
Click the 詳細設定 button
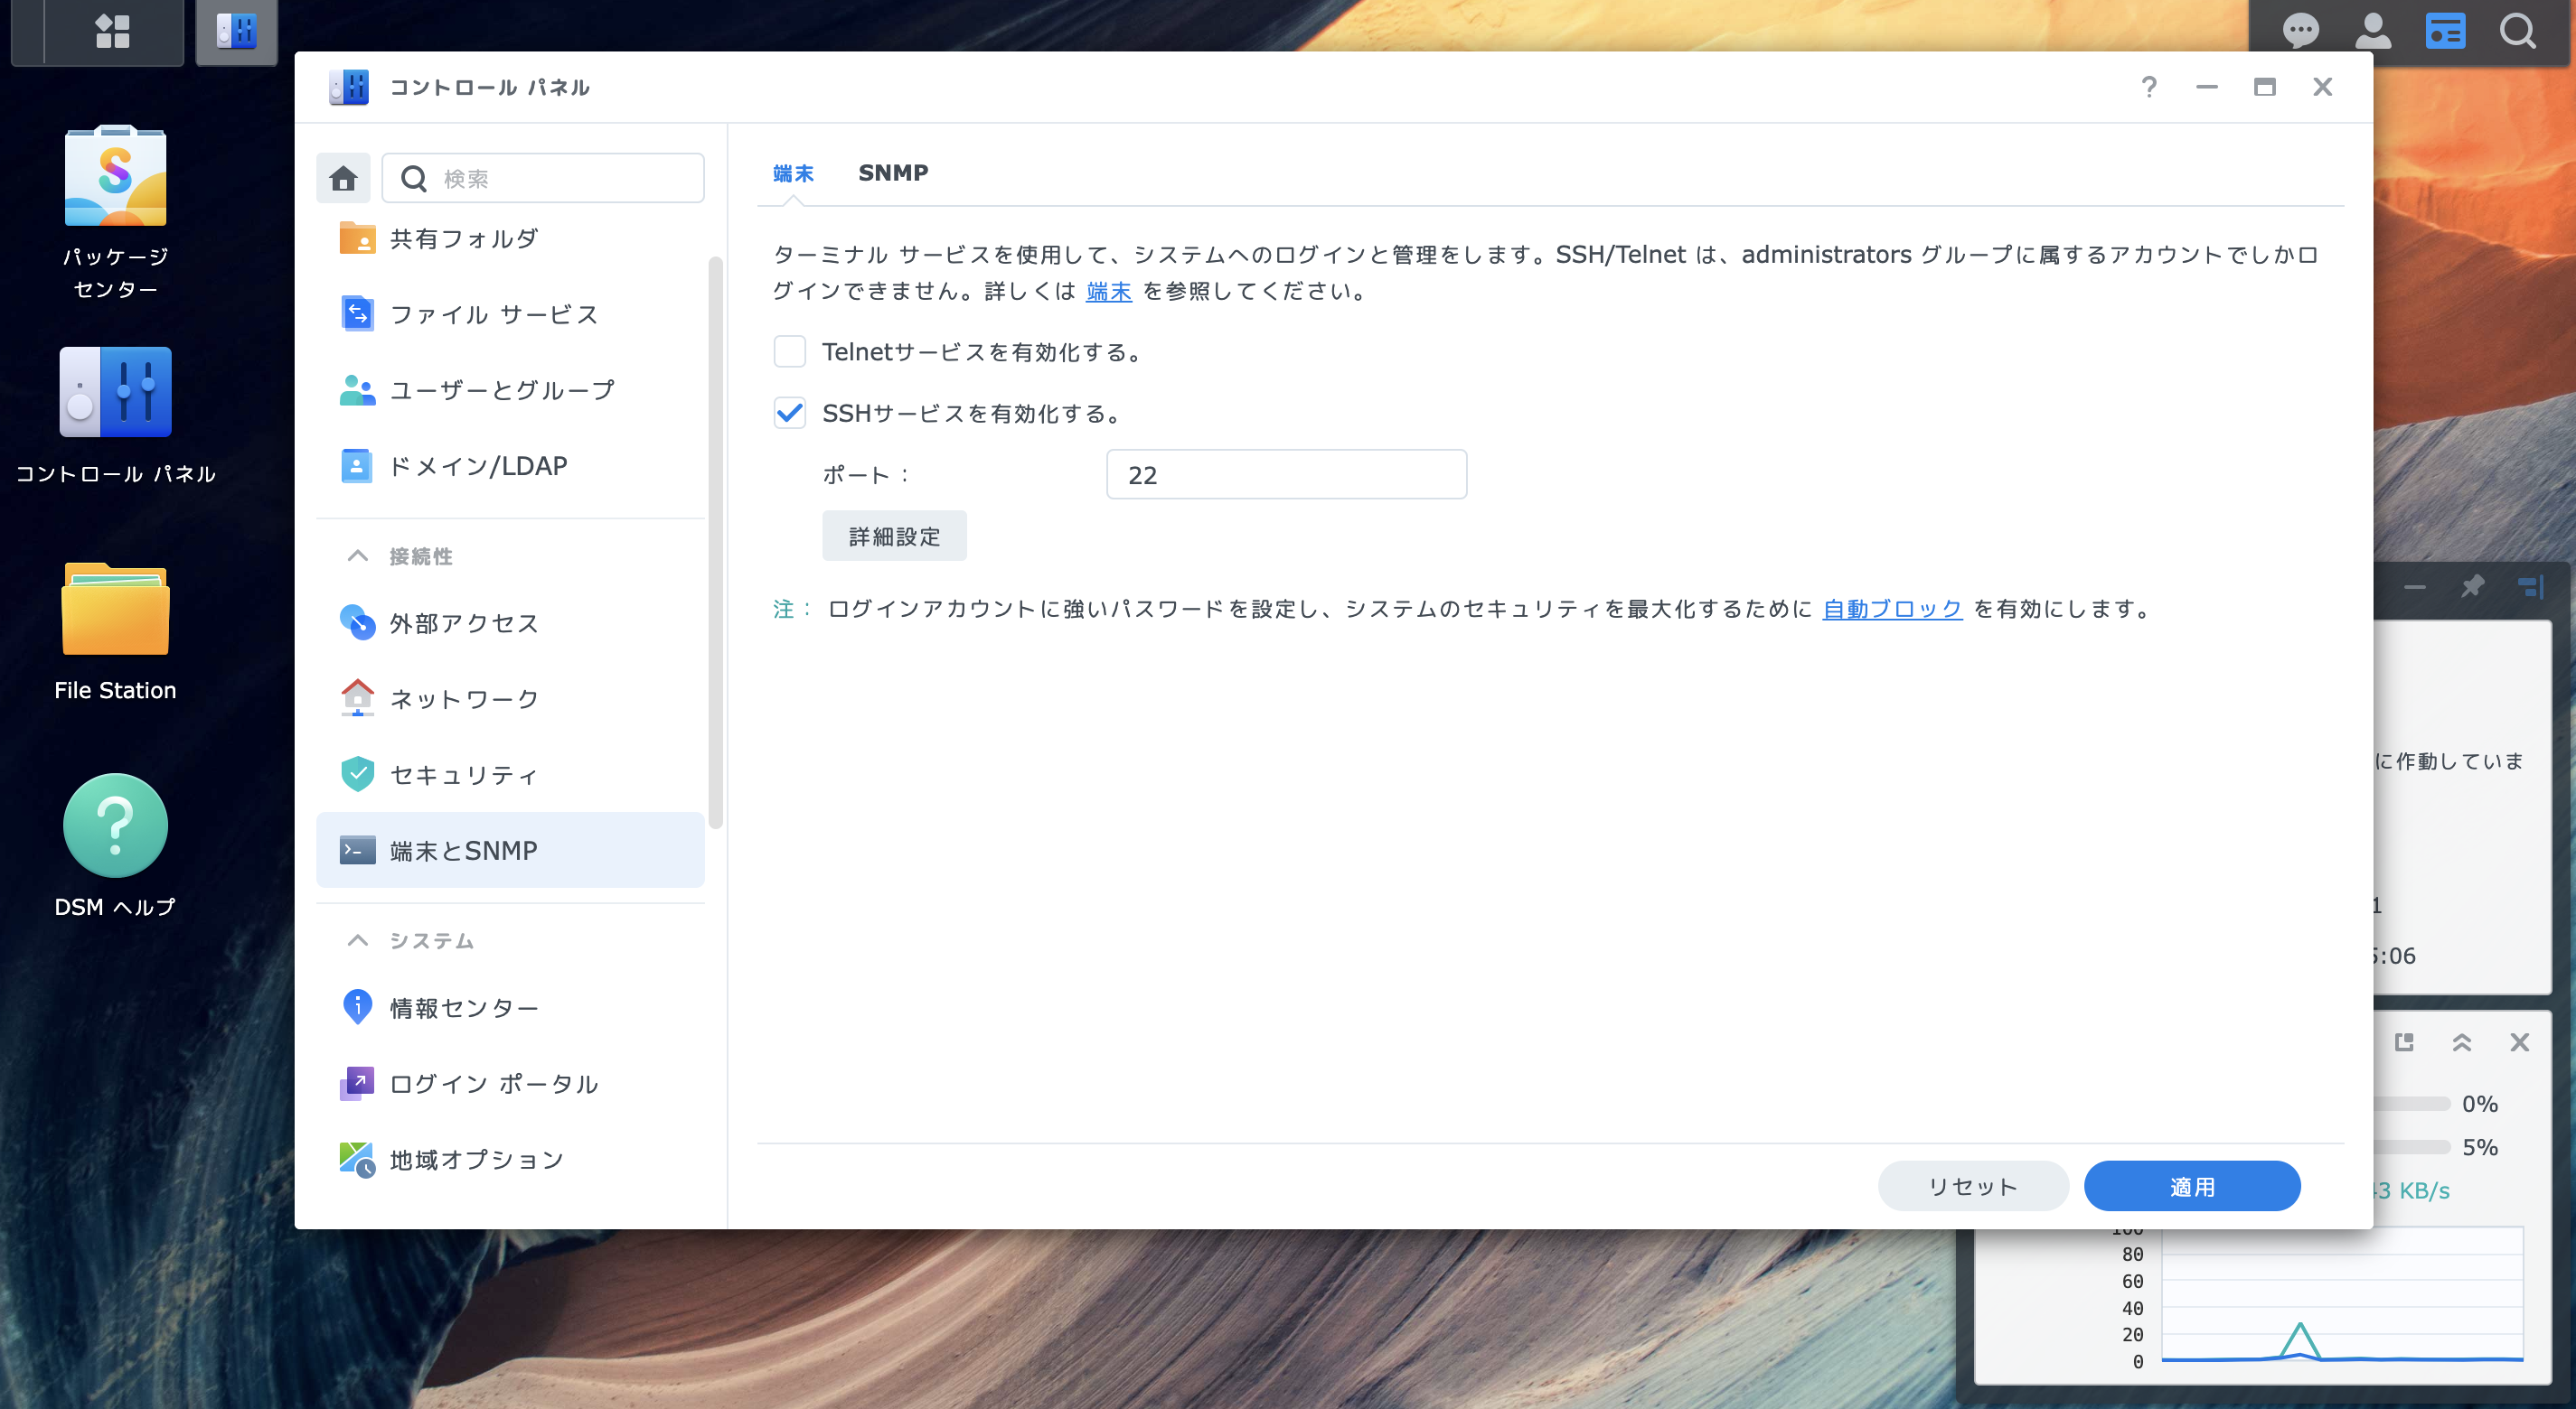tap(894, 537)
